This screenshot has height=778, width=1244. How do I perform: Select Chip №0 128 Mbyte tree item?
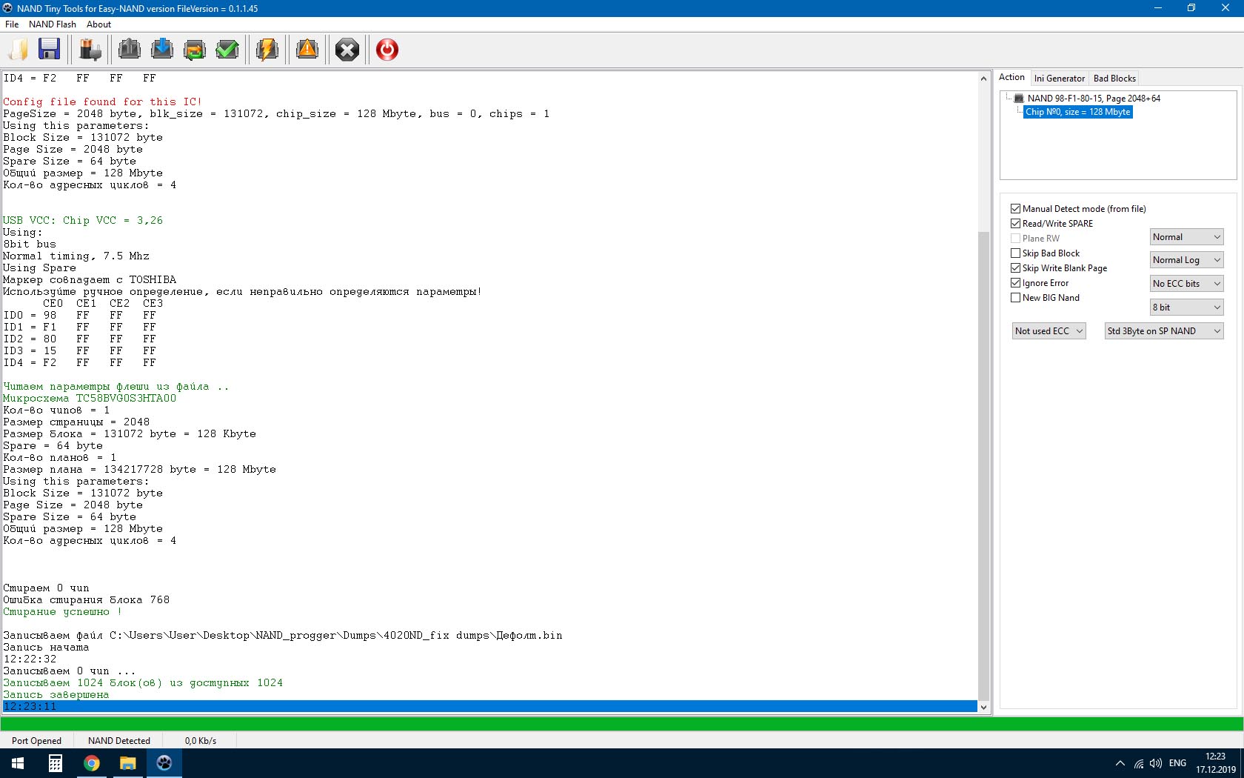(1077, 112)
